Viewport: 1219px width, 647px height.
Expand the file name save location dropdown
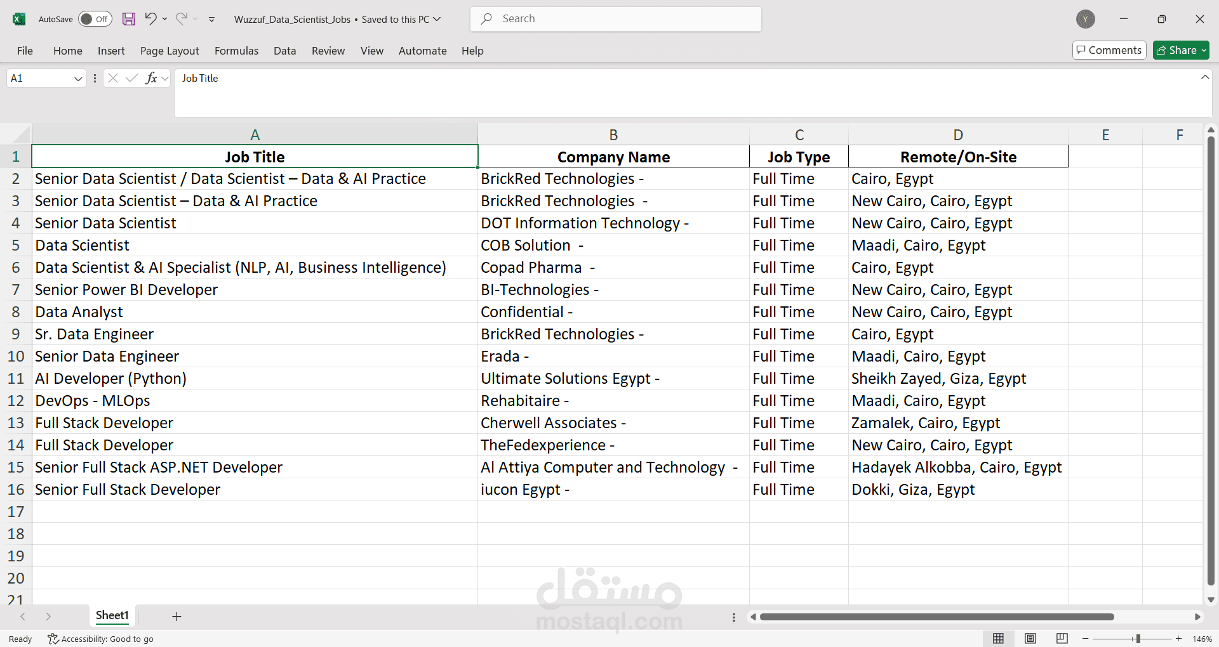(x=437, y=19)
